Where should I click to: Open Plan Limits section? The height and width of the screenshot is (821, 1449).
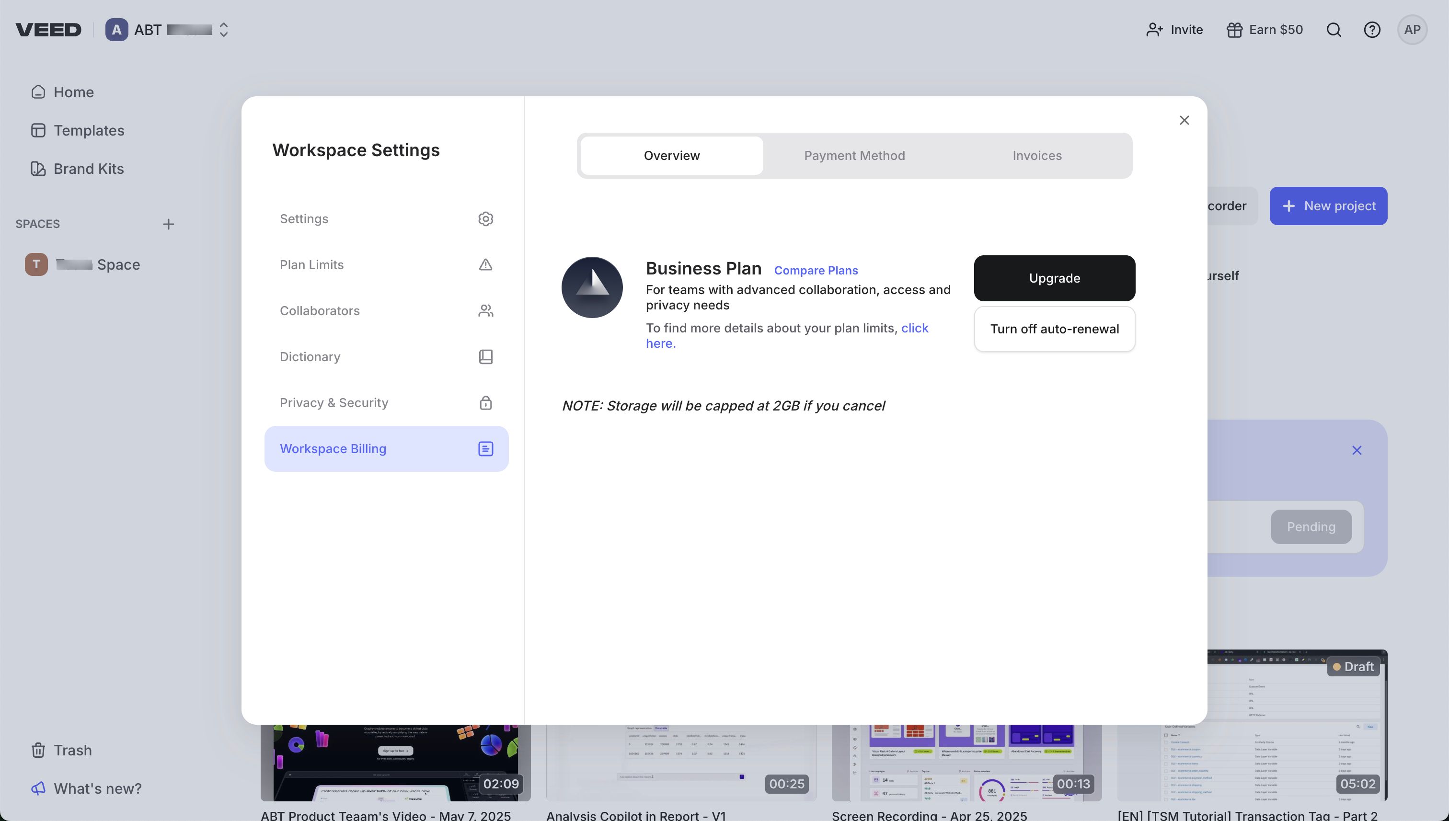(x=386, y=264)
